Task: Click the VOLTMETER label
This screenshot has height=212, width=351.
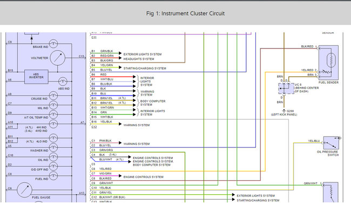Action: tap(39, 58)
